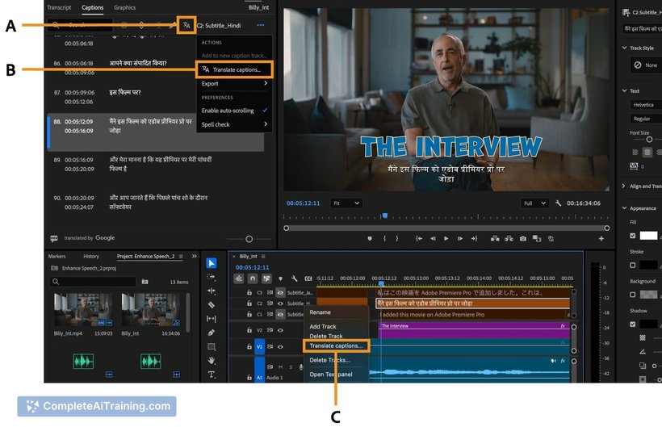Open timeline display settings wrench

tap(295, 279)
